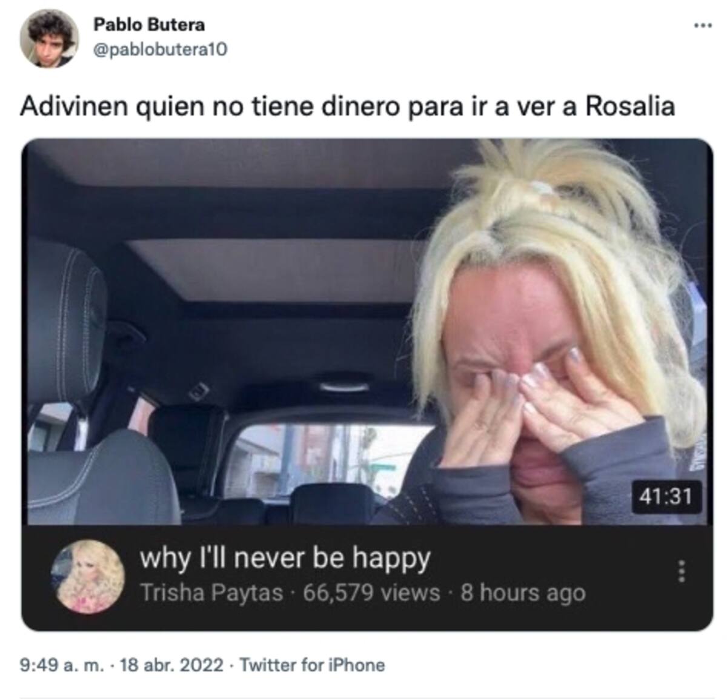Click the 66,579 views text
The width and height of the screenshot is (727, 699).
pyautogui.click(x=371, y=592)
